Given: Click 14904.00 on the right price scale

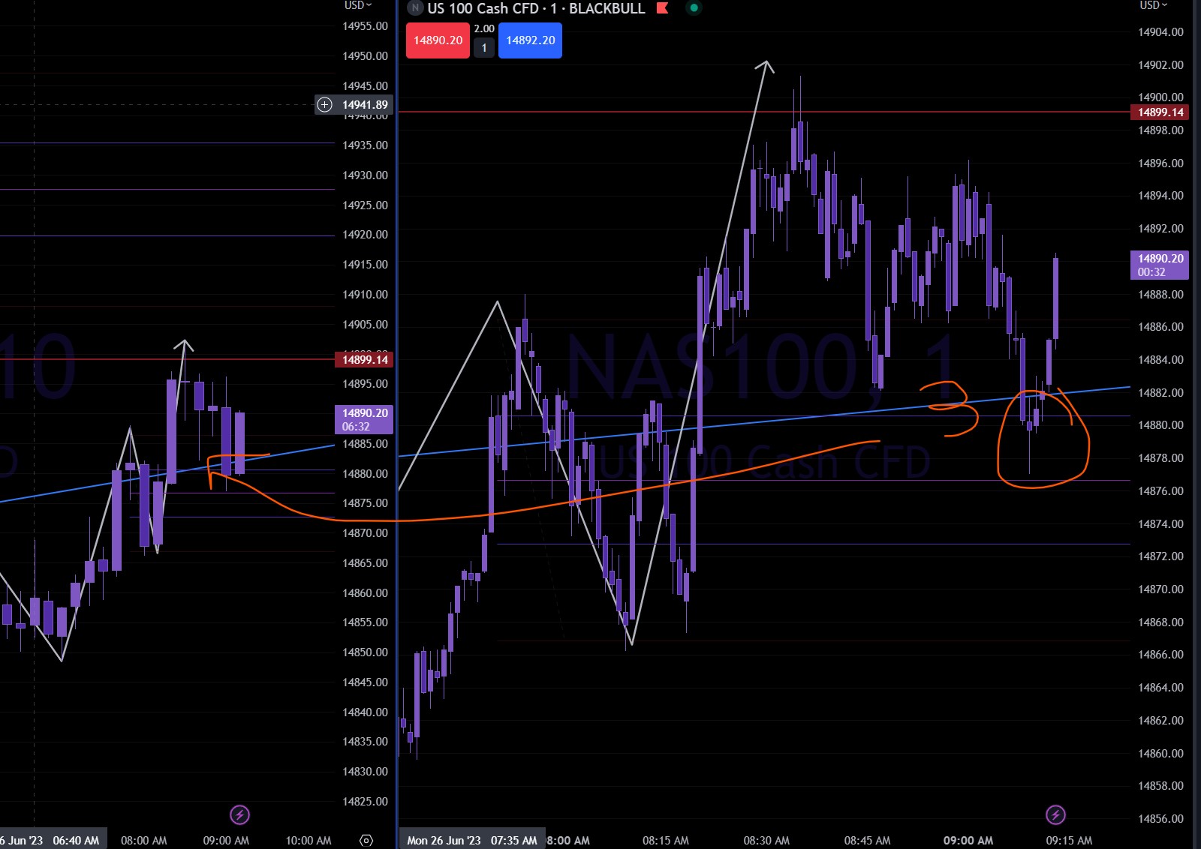Looking at the screenshot, I should point(1160,32).
